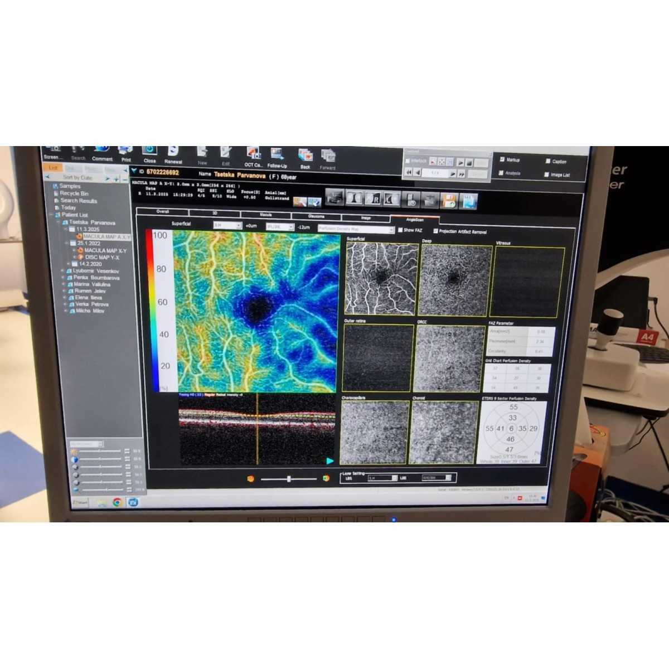
Task: Click rewind-to-first button in Control panel
Action: pos(409,173)
